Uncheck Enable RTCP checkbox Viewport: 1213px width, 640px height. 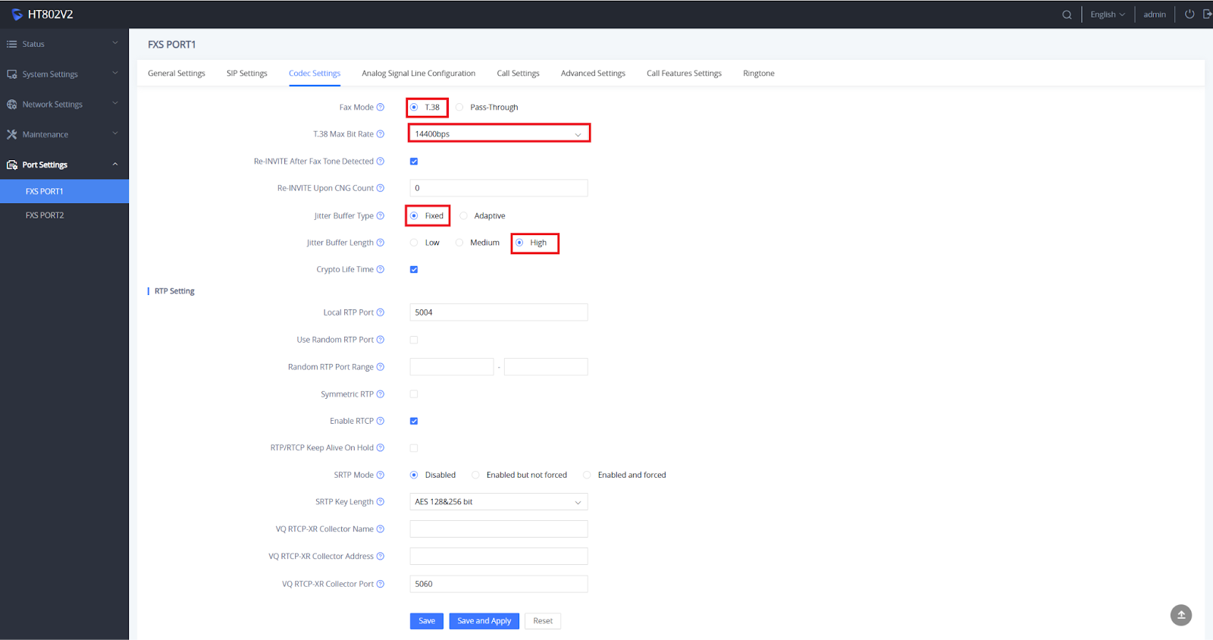point(414,421)
